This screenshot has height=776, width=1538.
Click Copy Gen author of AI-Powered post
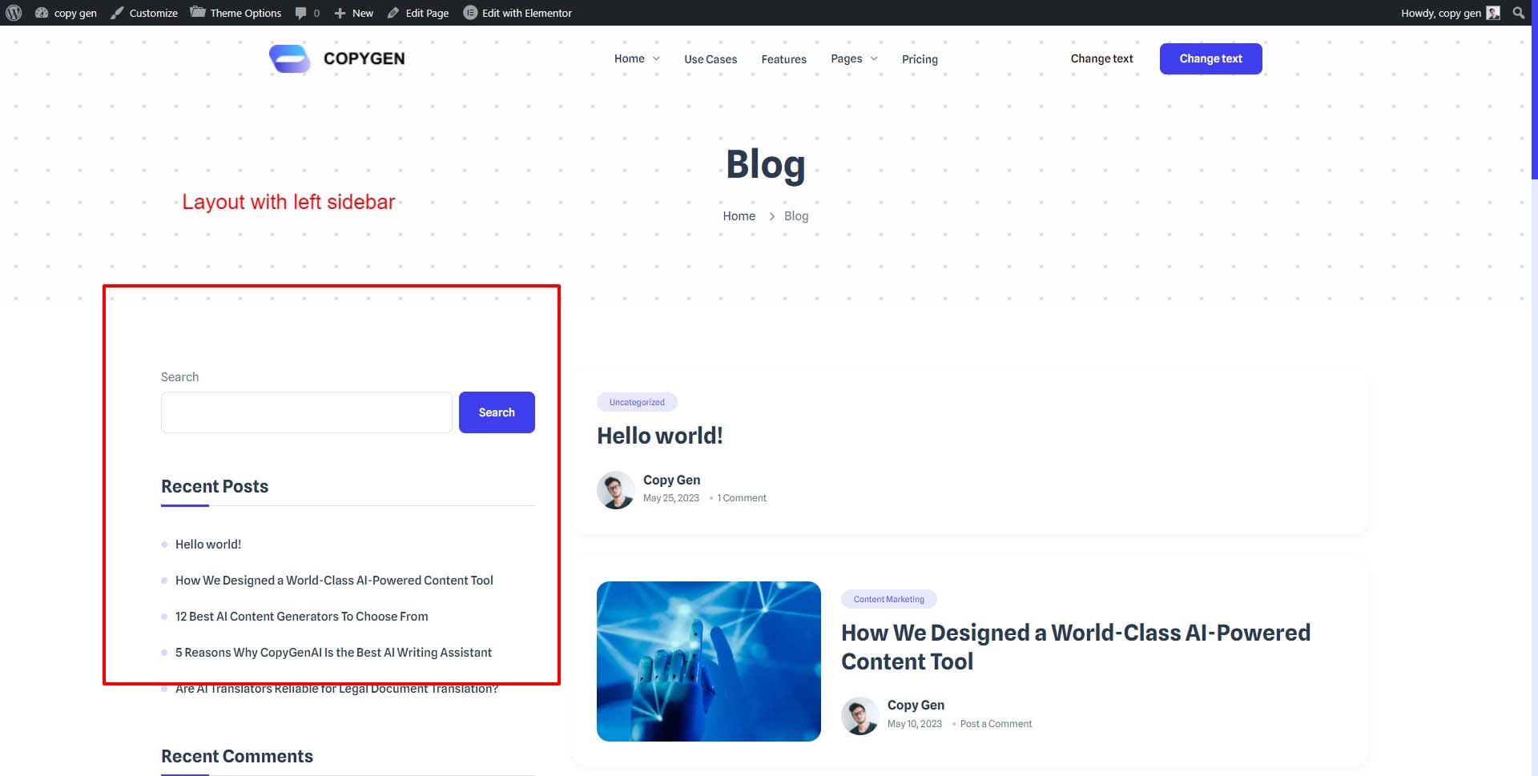[x=916, y=706]
